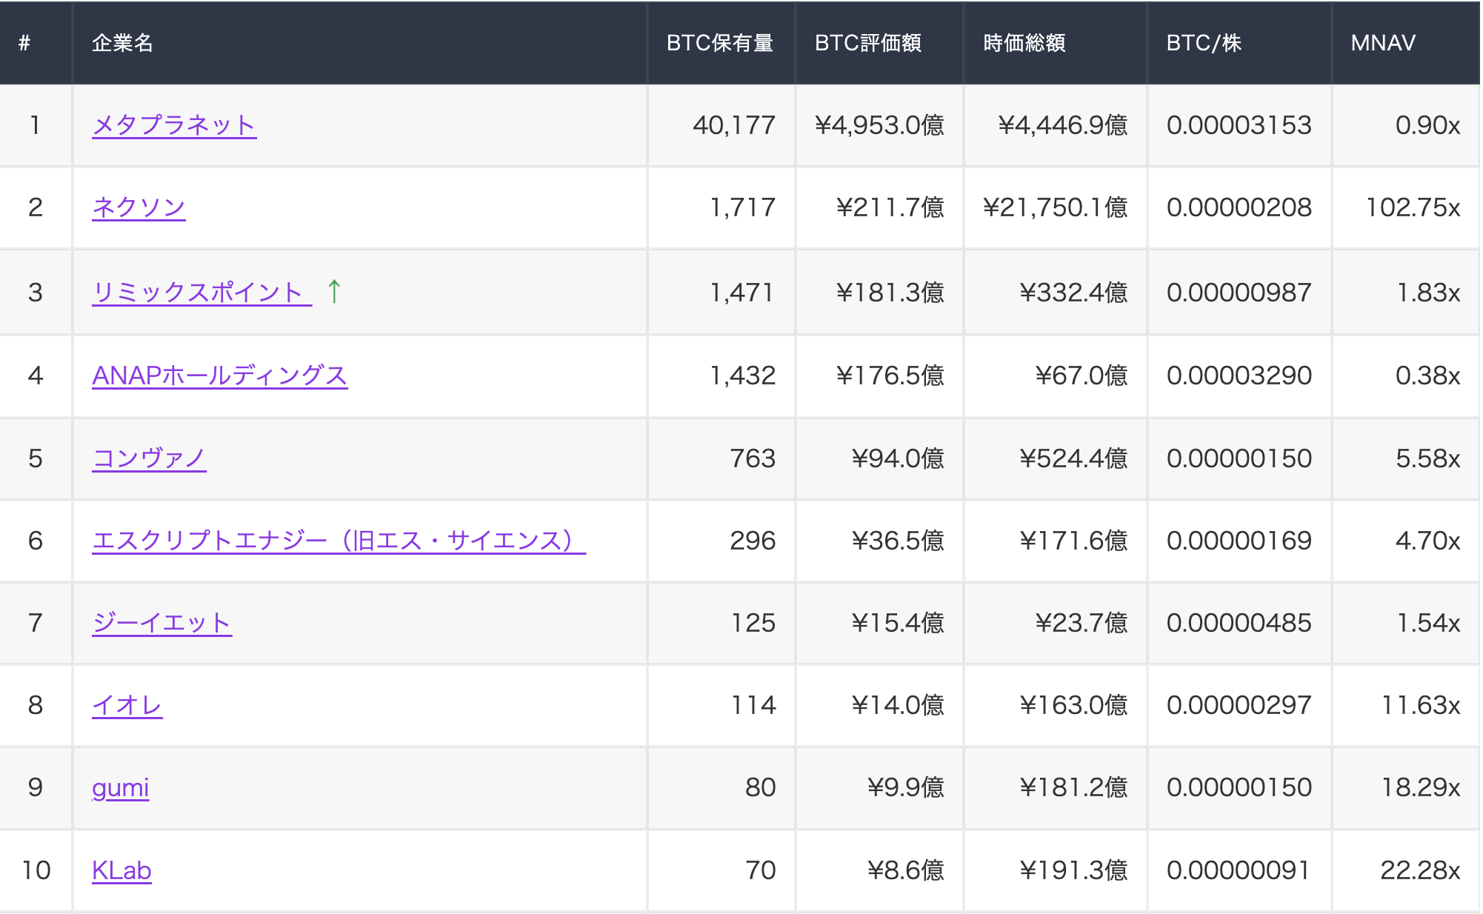Select the リミックスポイント link

(200, 292)
